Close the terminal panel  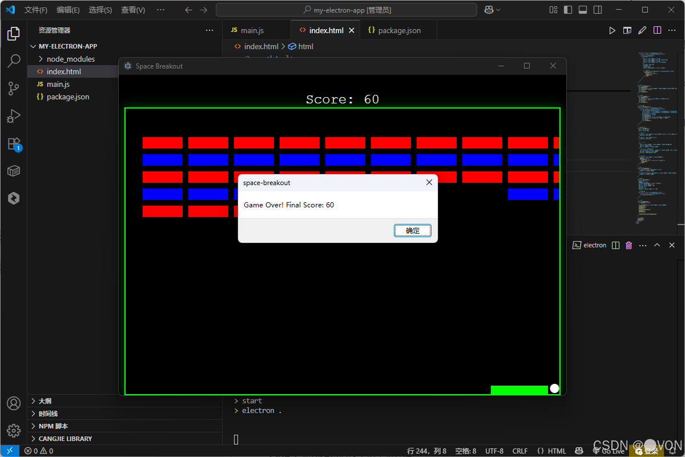click(672, 245)
